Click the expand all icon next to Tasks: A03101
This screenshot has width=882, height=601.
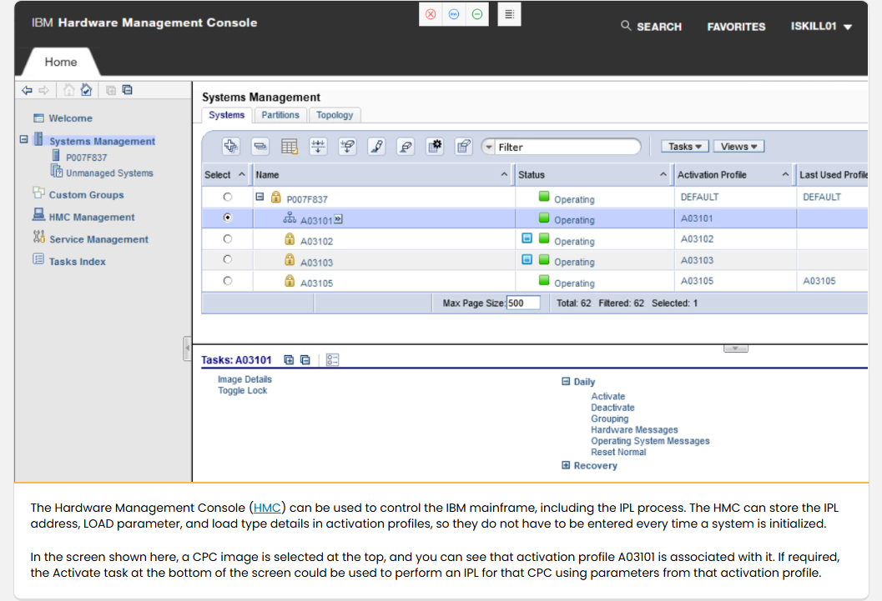tap(289, 360)
